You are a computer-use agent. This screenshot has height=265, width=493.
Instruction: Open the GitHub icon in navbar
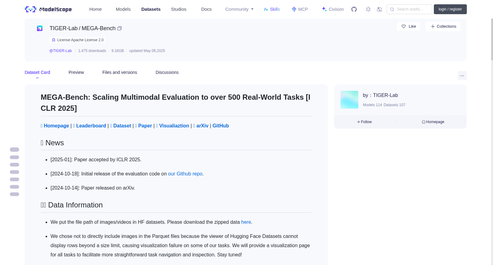click(x=354, y=9)
